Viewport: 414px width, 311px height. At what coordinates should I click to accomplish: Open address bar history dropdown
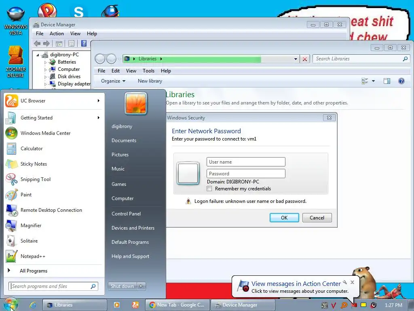click(x=296, y=59)
